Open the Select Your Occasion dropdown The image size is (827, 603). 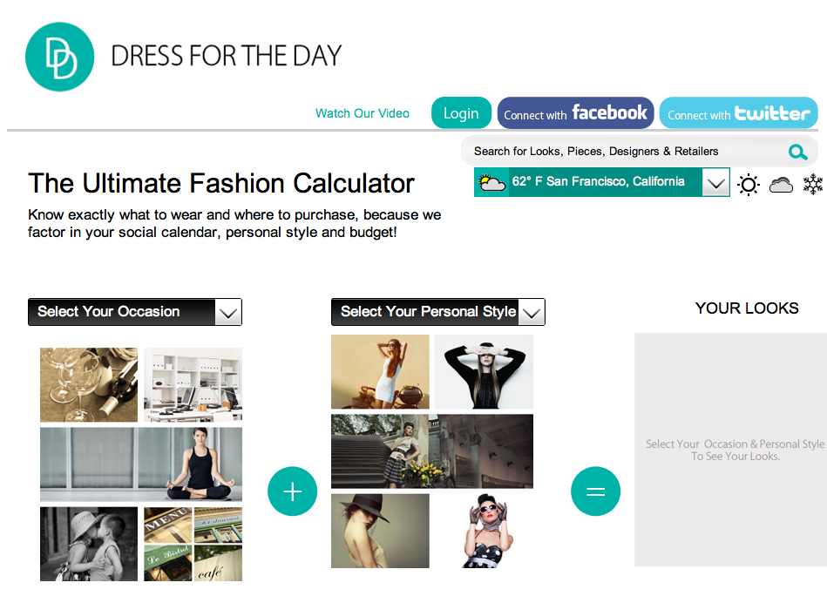point(227,313)
